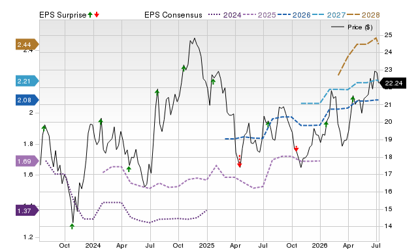
Task: Select the green surprise arrow just after October 2024
Action: click(184, 68)
